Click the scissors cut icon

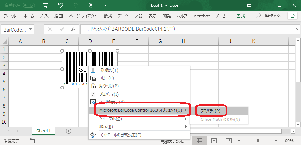pyautogui.click(x=93, y=70)
